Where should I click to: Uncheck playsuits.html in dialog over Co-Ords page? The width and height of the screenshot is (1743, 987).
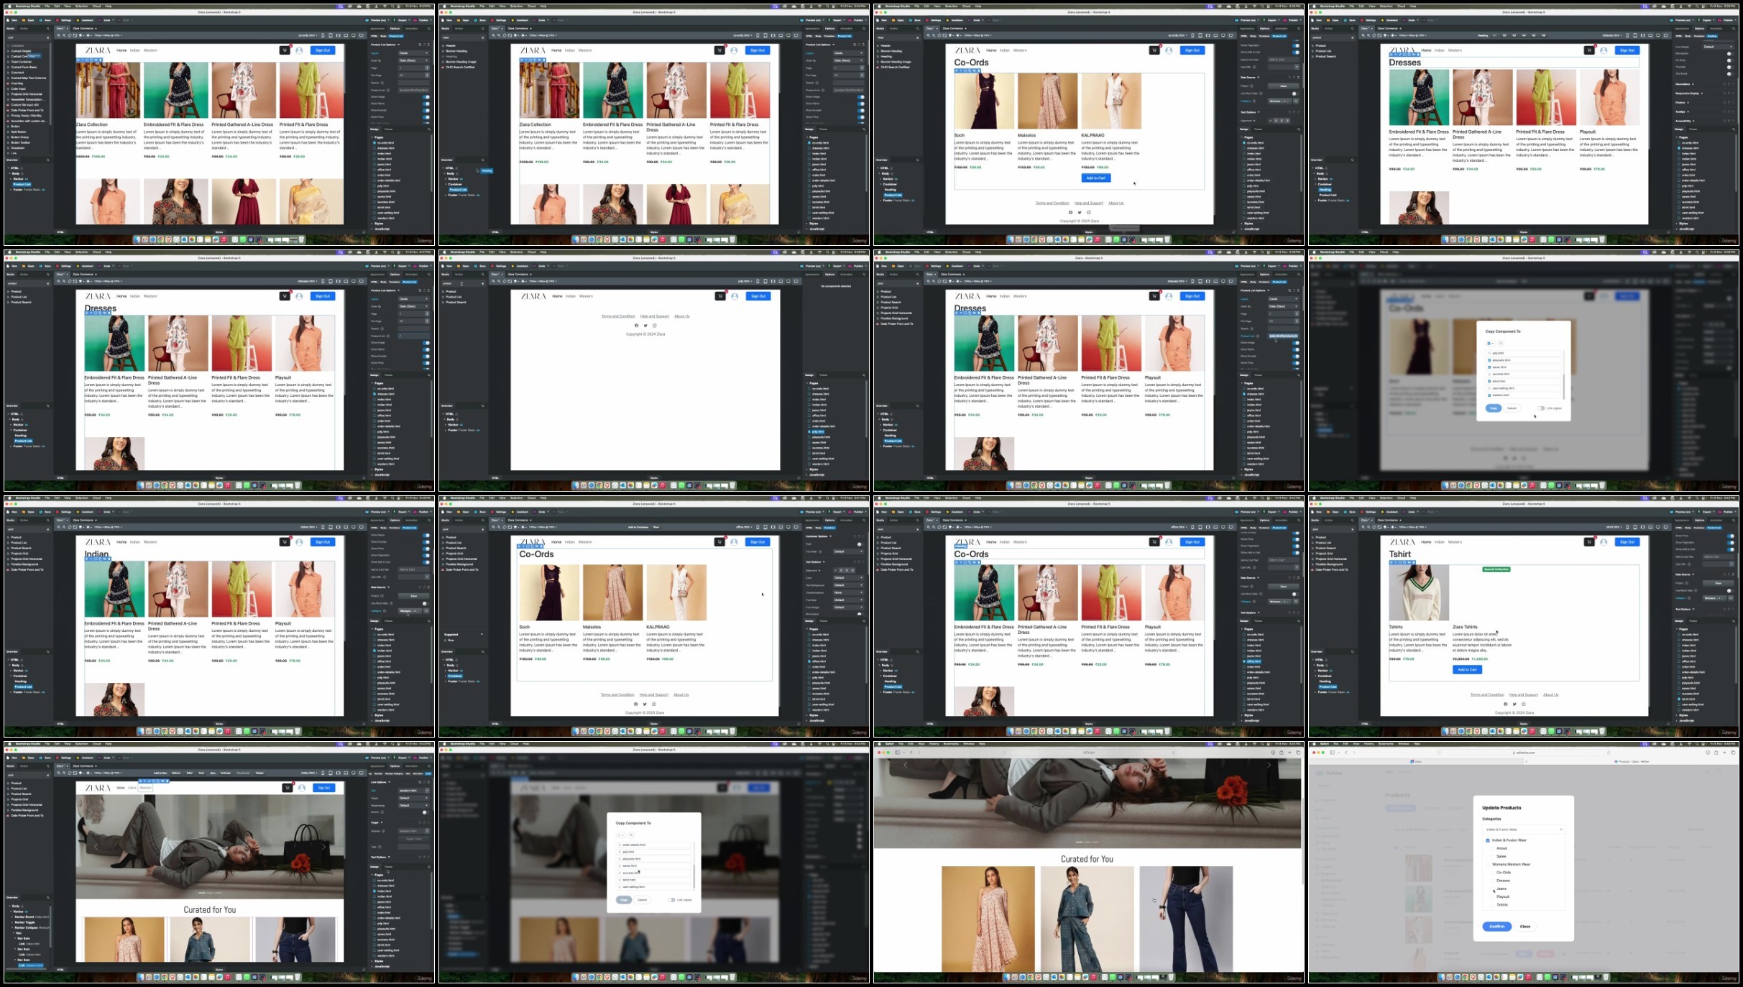(x=1489, y=360)
